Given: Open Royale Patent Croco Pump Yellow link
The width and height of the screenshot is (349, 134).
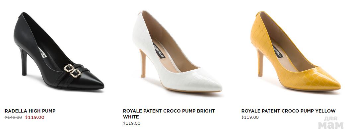Looking at the screenshot, I should (x=288, y=111).
